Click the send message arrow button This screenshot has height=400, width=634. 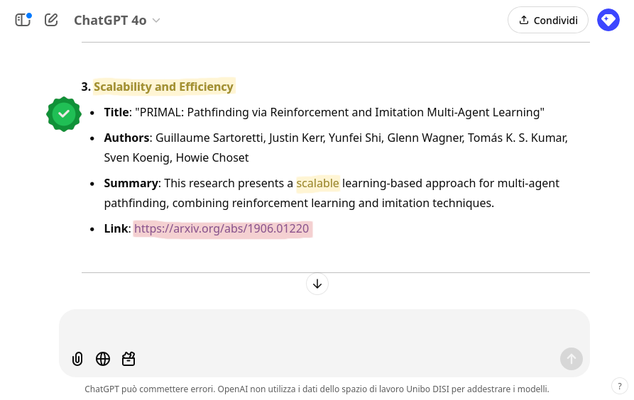(572, 359)
